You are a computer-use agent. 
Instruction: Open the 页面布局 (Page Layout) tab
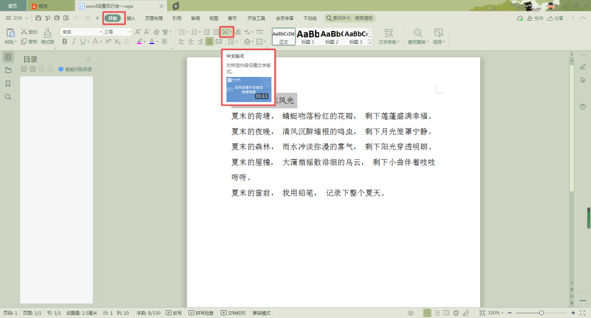click(154, 18)
